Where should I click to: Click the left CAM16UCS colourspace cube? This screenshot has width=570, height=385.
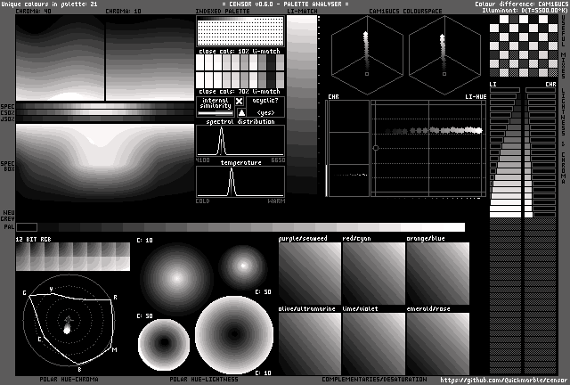click(366, 53)
